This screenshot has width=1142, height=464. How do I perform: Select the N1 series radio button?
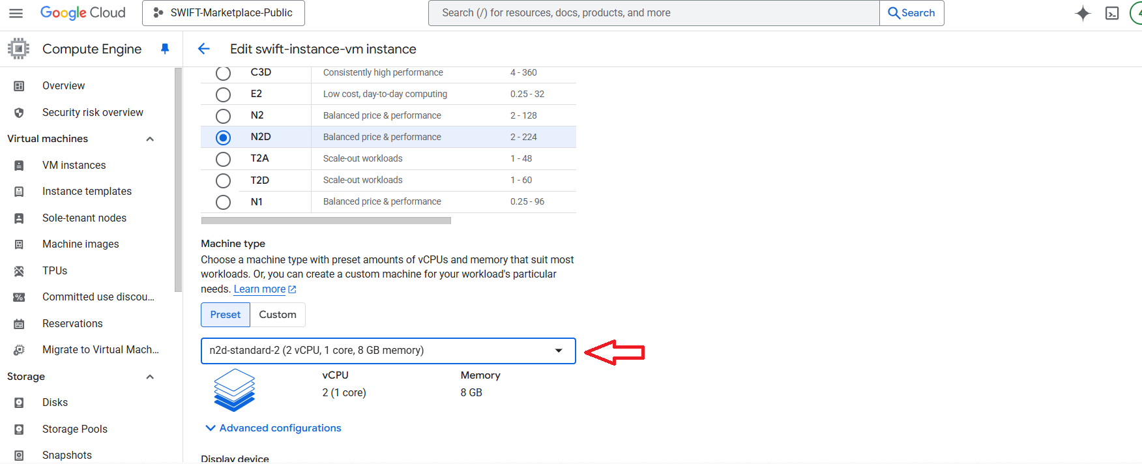(223, 202)
